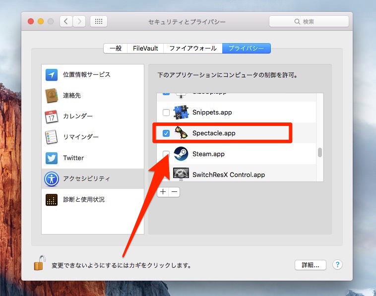376x296 pixels.
Task: Choose the Calendar (カレンダー) icon in sidebar
Action: click(51, 117)
